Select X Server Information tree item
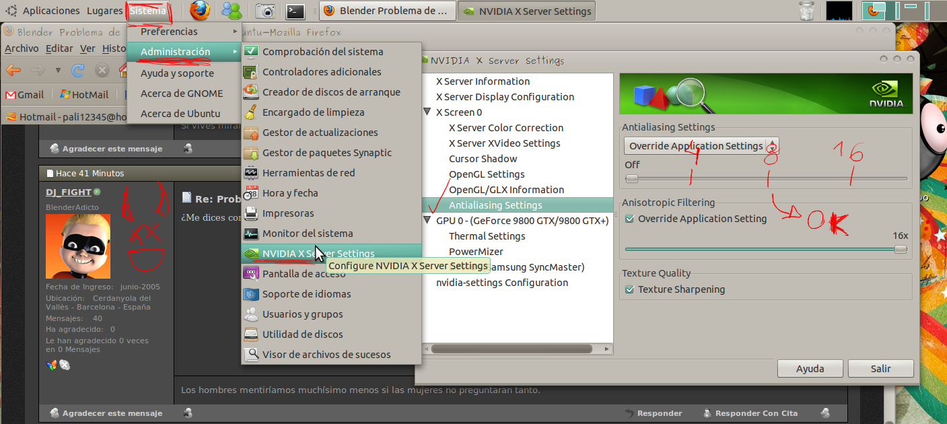Viewport: 947px width, 424px height. [x=483, y=81]
